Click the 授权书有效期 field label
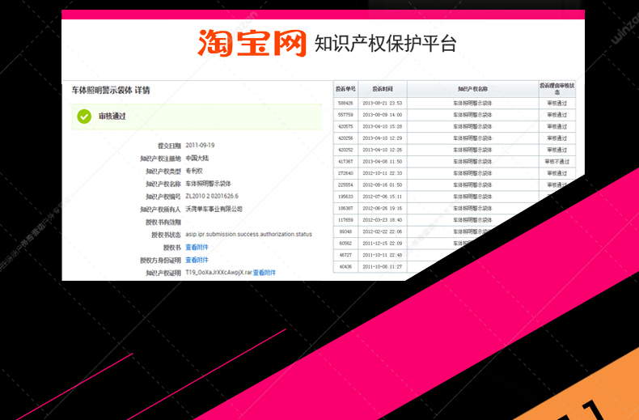This screenshot has width=639, height=420. coord(163,223)
